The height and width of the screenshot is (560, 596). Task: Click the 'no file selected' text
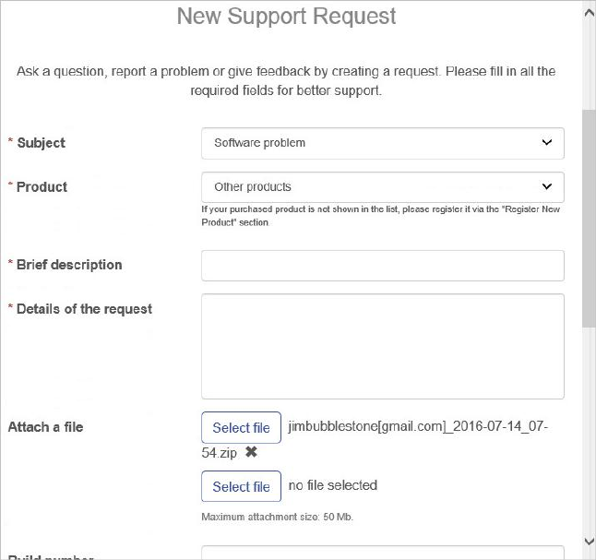tap(333, 485)
